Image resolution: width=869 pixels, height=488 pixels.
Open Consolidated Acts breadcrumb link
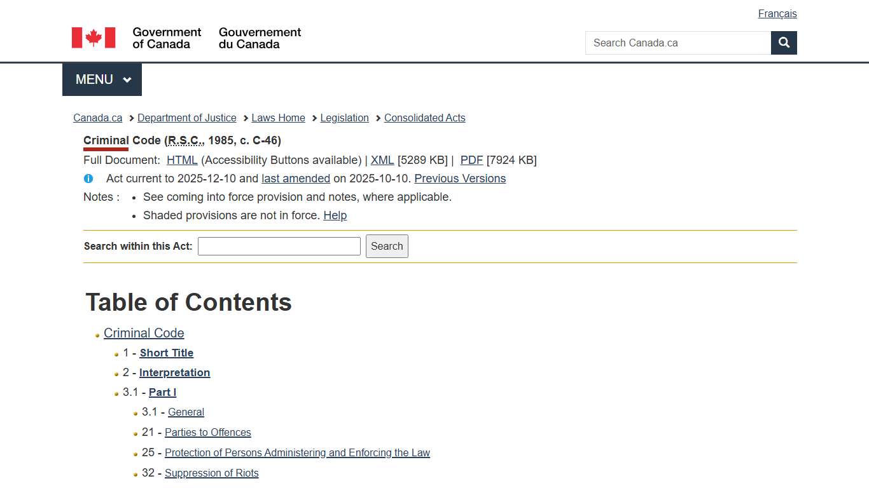(x=424, y=118)
